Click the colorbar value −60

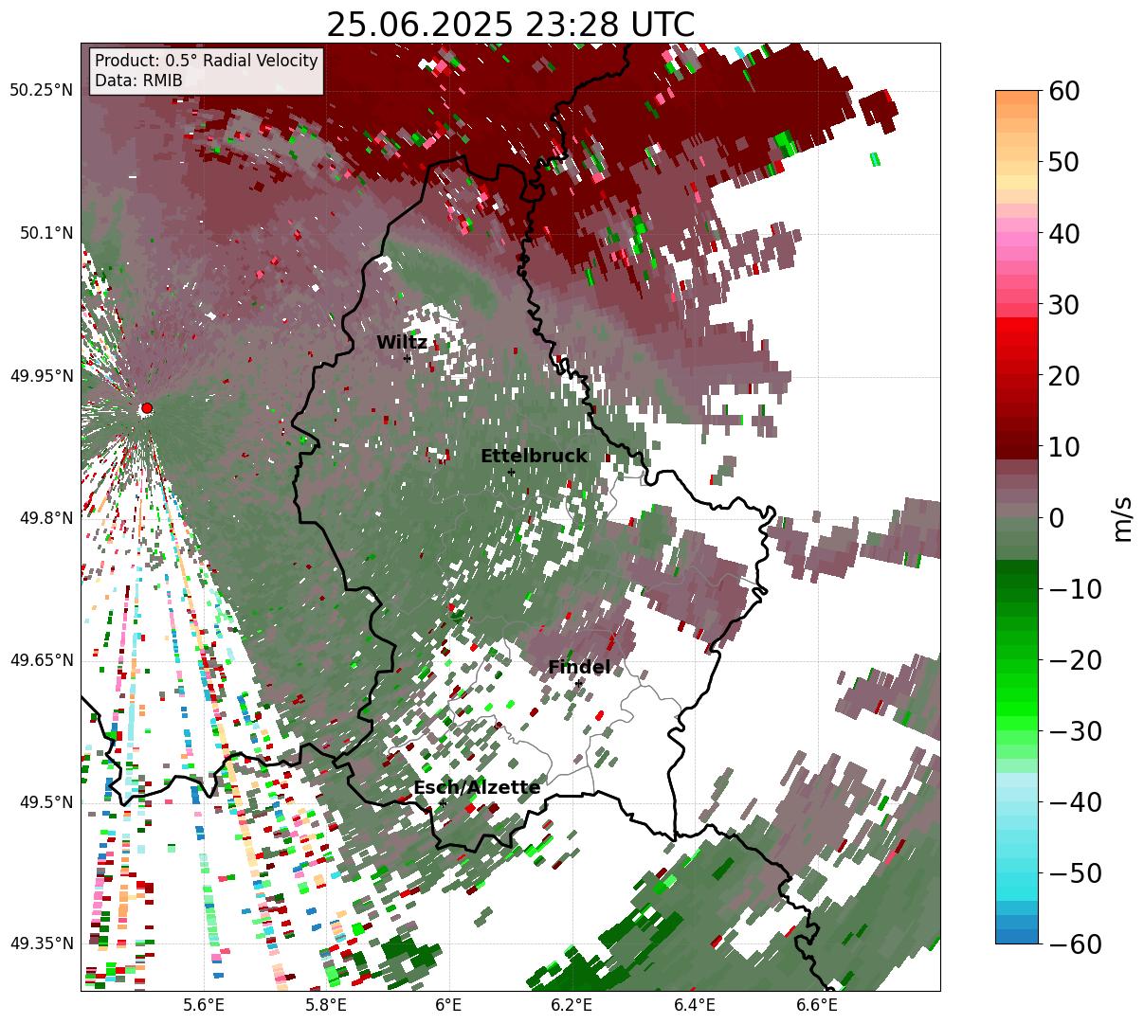click(1074, 943)
